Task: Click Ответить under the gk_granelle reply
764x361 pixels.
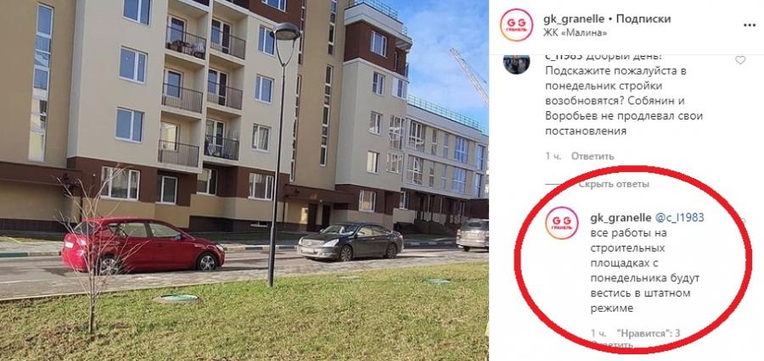Action: point(611,344)
